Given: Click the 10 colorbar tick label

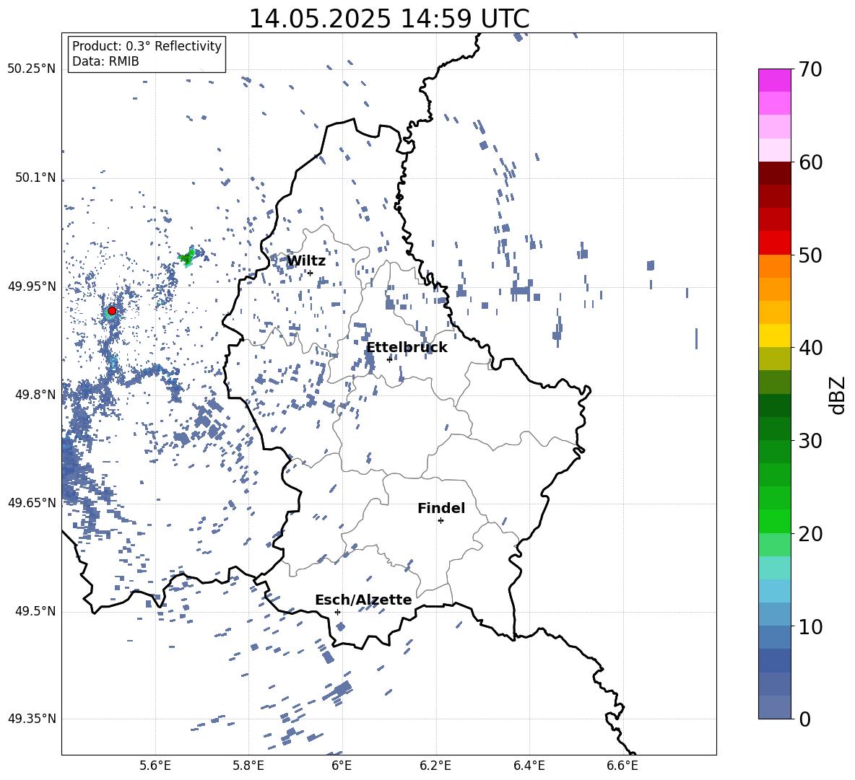Looking at the screenshot, I should pos(810,626).
